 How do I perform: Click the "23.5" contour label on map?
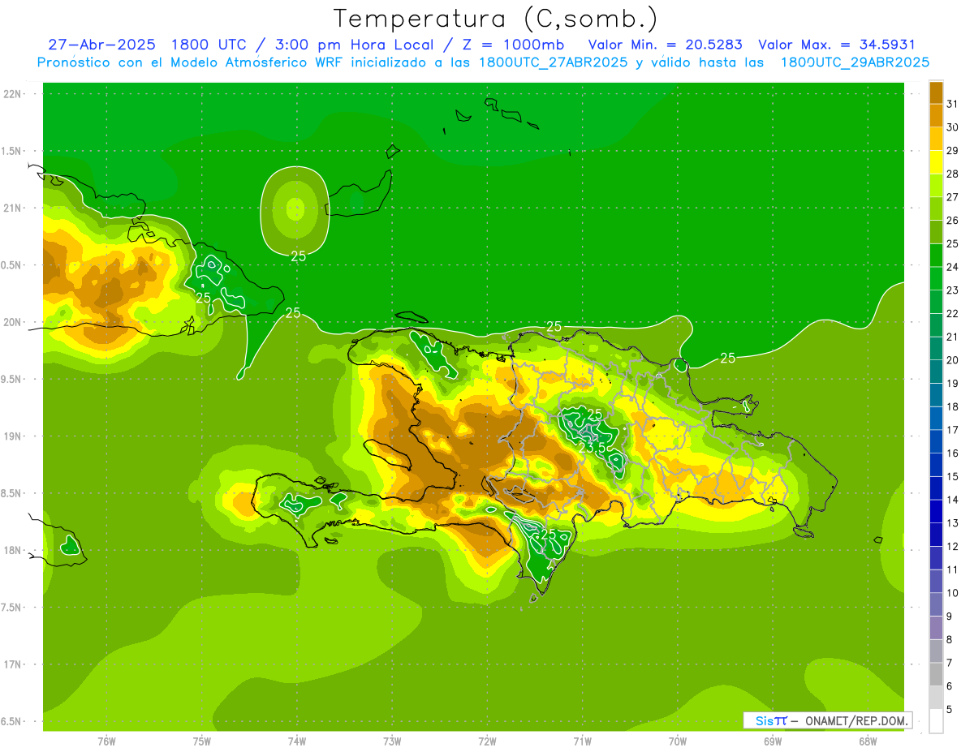pos(593,447)
